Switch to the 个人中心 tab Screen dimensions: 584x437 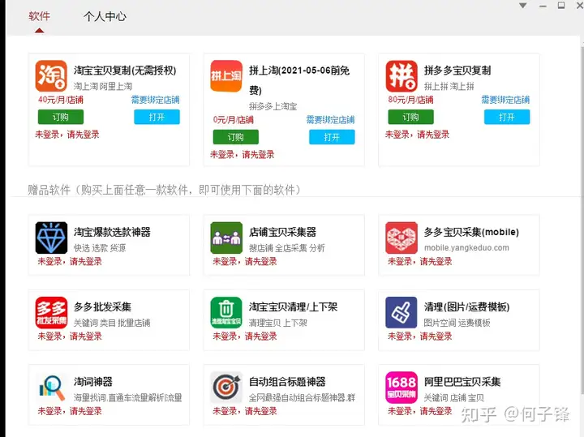[x=105, y=16]
